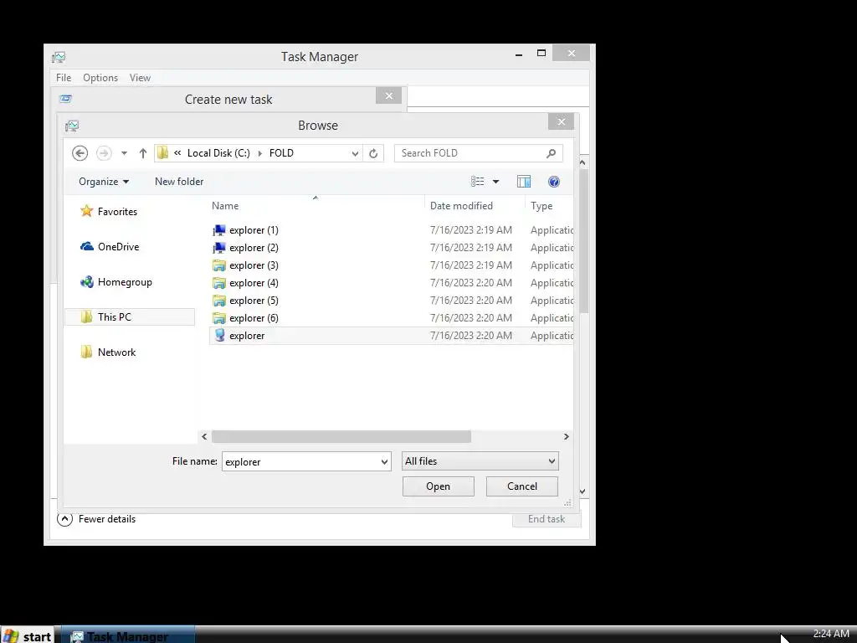Click the search magnifier icon
Screen dimensions: 857x643
pos(551,154)
